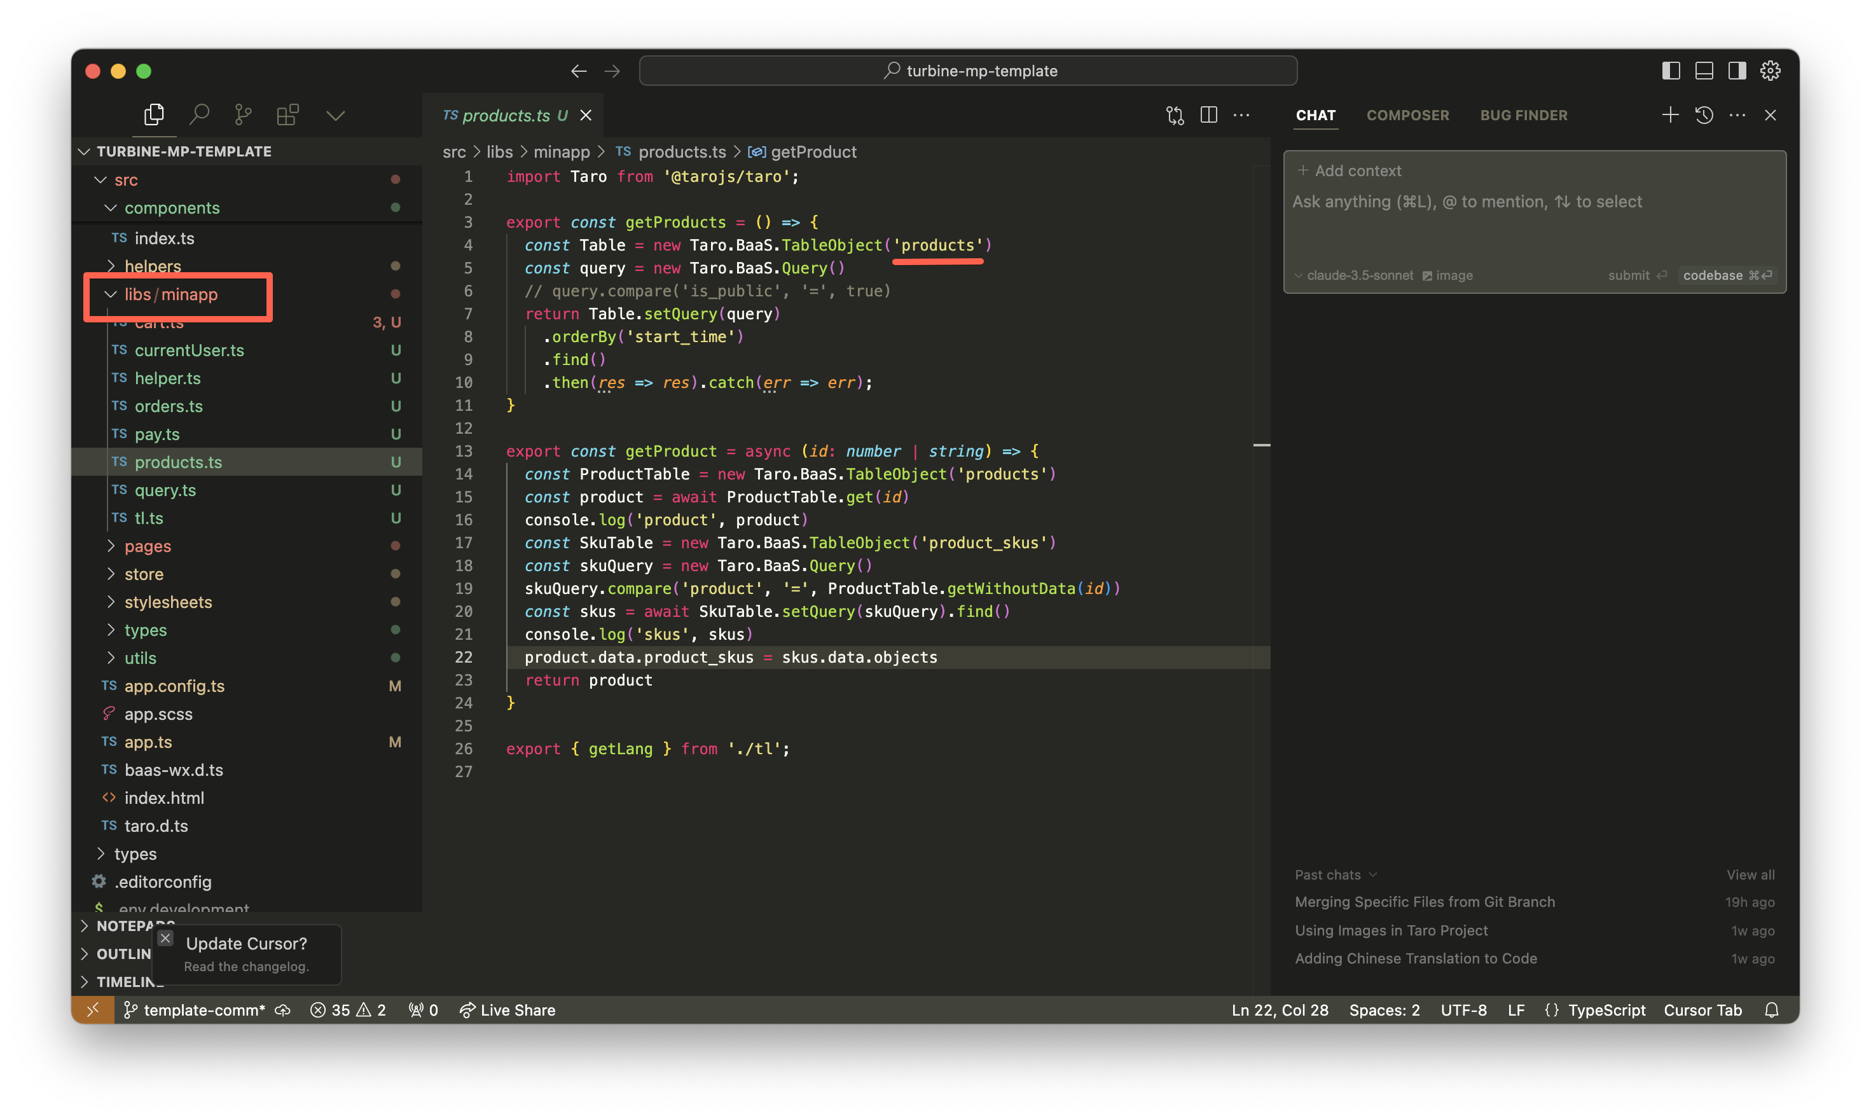The width and height of the screenshot is (1871, 1118).
Task: Expand the pages folder
Action: [148, 546]
